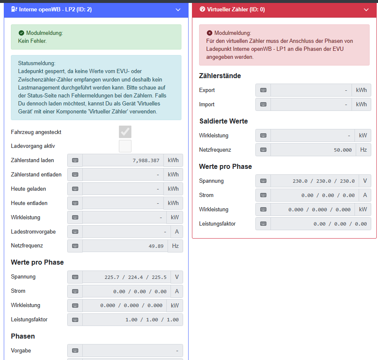Click keyboard icon for LP2 Spannung

pos(75,277)
